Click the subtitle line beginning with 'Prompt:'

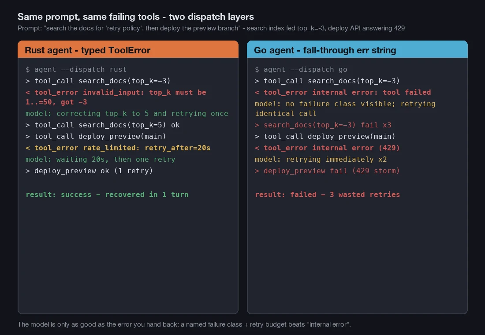211,28
